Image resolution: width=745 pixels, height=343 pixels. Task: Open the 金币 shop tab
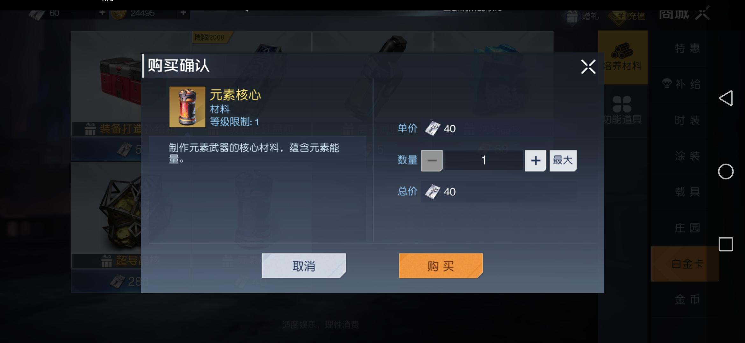[687, 300]
